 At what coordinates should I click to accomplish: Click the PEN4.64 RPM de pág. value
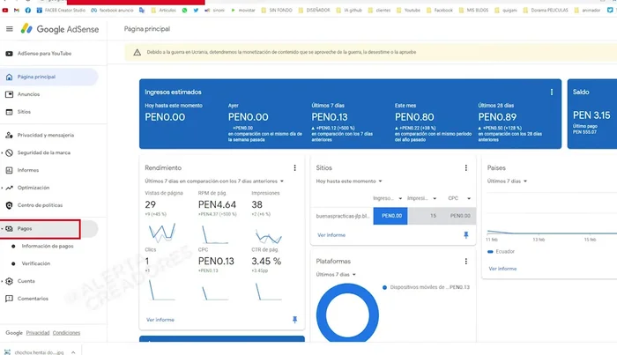[x=217, y=205]
